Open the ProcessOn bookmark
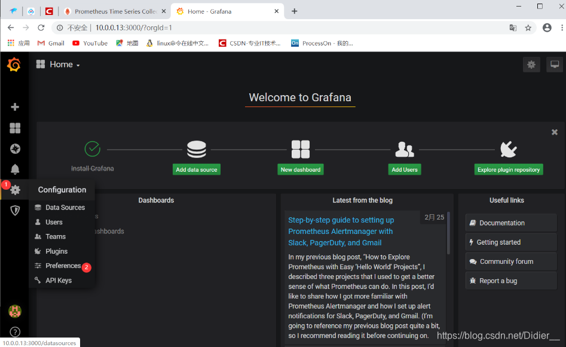 pos(322,43)
